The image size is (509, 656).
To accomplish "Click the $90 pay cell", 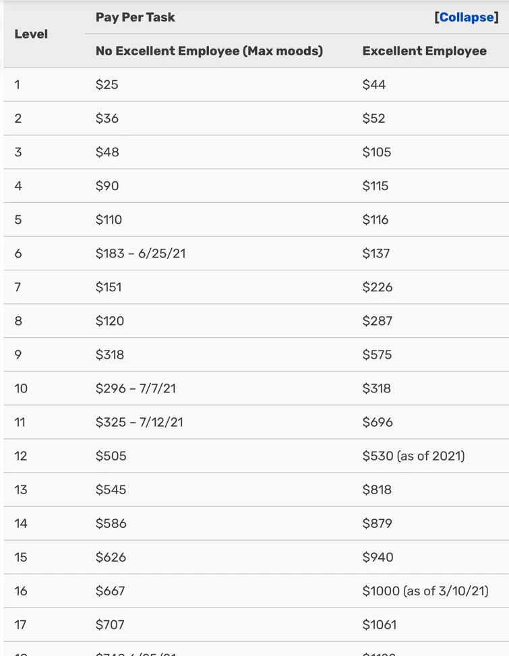I will pyautogui.click(x=107, y=186).
